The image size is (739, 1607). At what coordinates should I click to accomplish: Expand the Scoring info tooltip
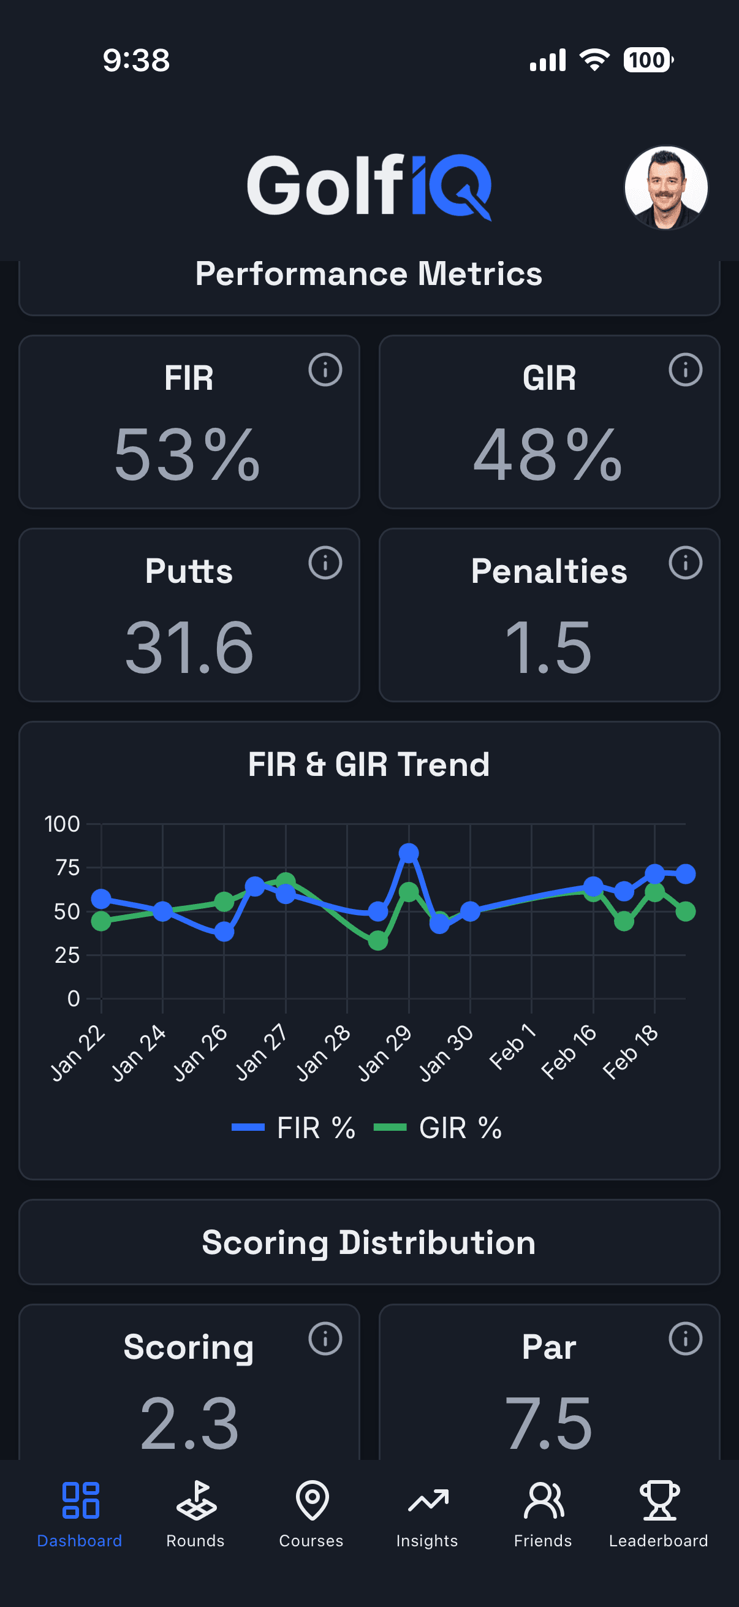coord(327,1337)
